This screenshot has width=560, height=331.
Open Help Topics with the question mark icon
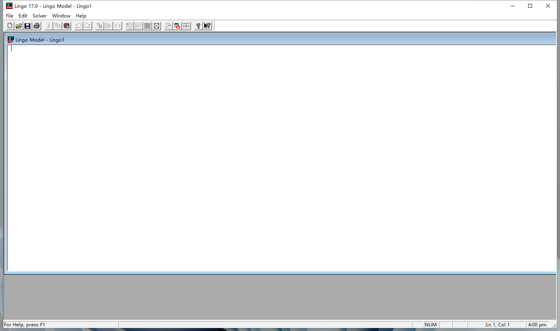198,26
